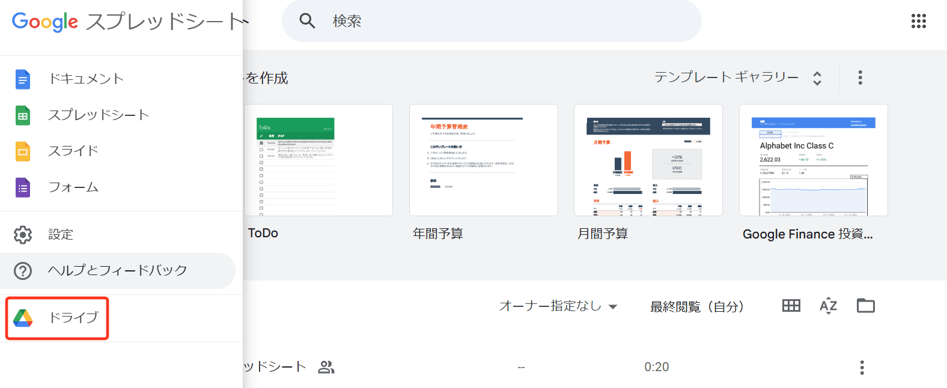
Task: Click the green Sheets icon in sidebar
Action: (x=23, y=115)
